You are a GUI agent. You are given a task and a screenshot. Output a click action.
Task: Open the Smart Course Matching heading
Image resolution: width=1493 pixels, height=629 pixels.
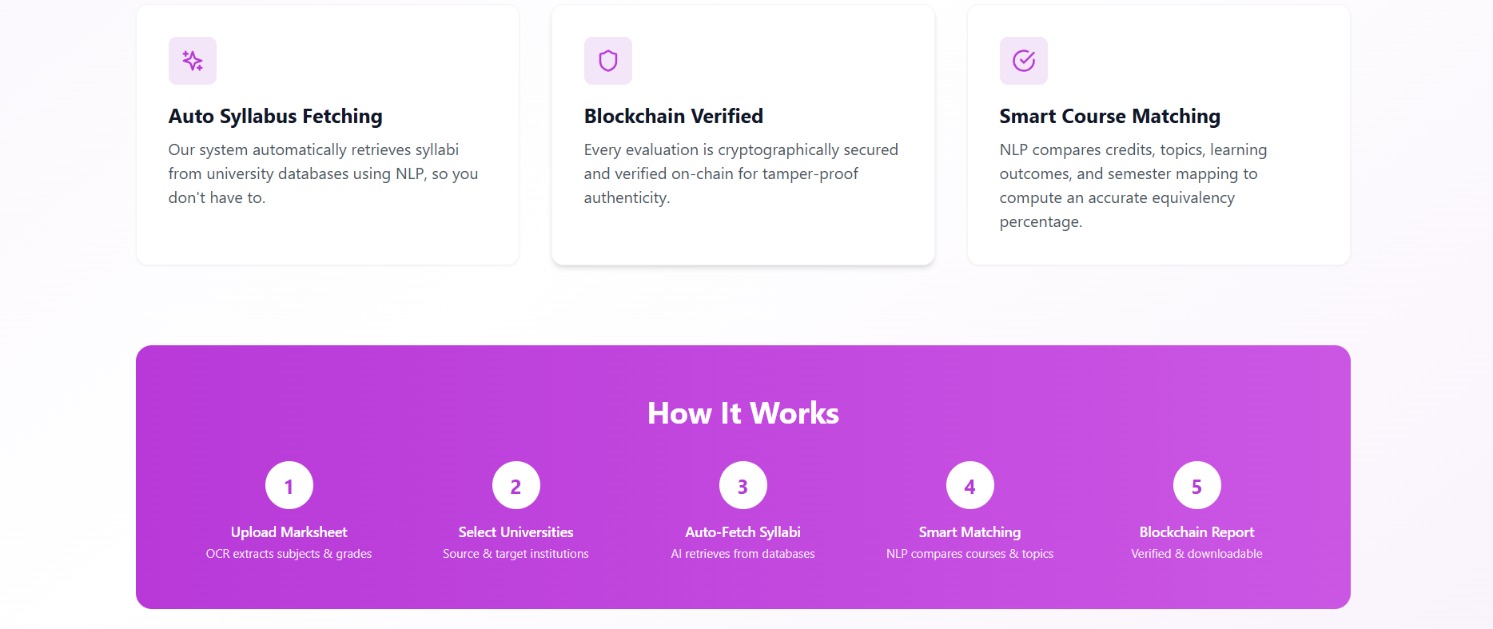point(1110,117)
